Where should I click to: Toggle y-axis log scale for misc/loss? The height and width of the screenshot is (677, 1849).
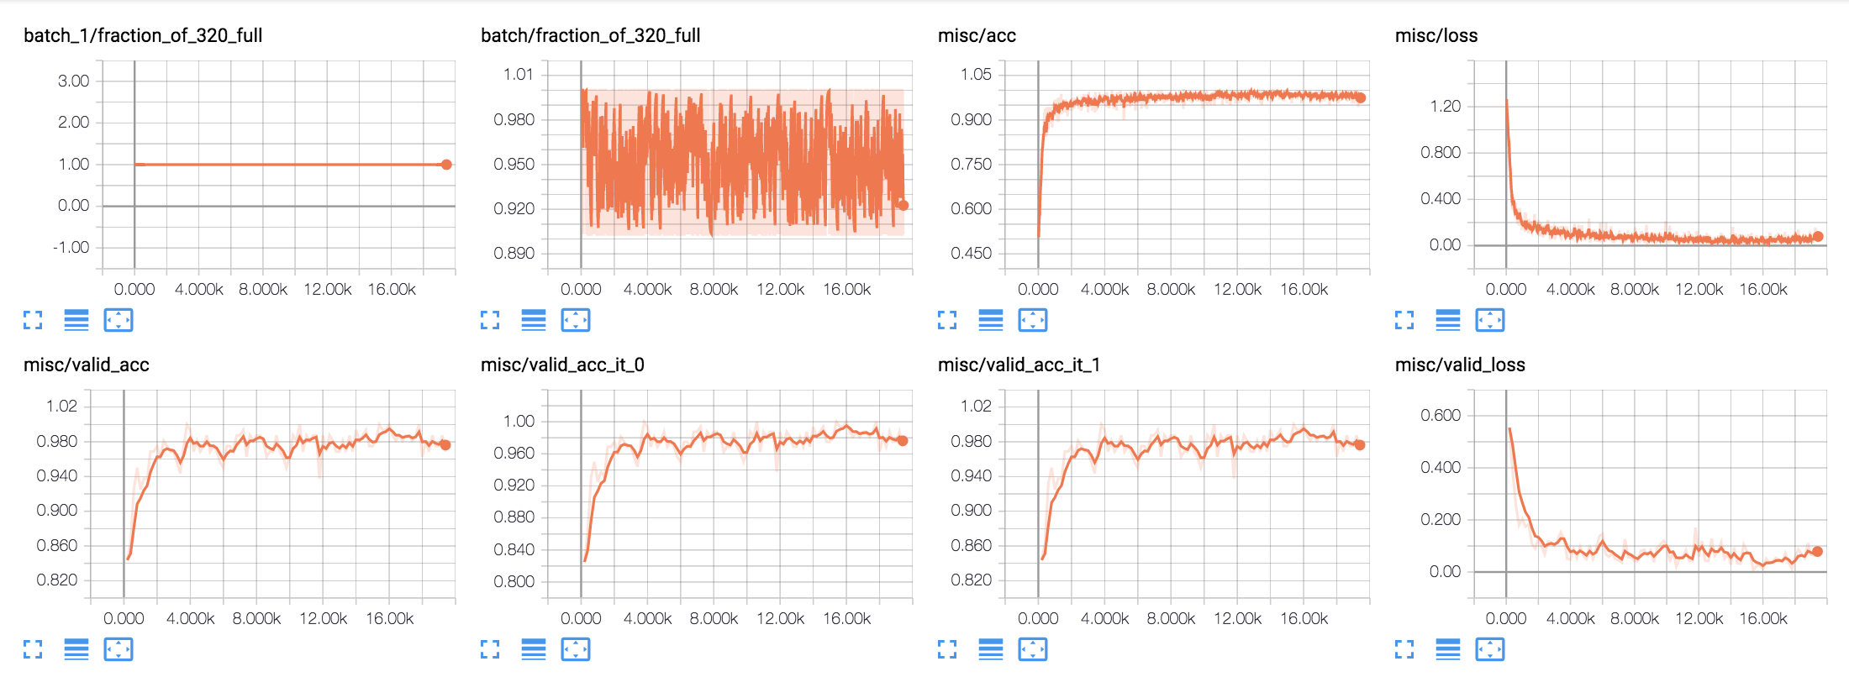coord(1448,320)
